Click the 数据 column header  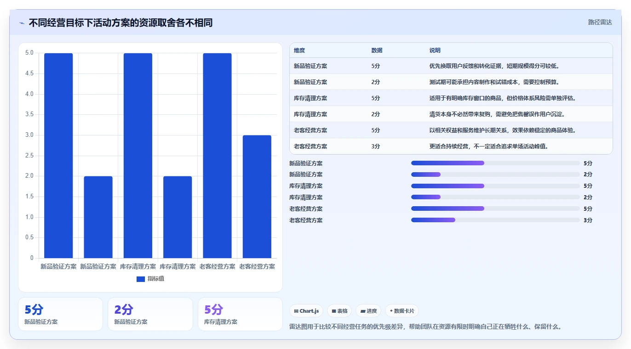coord(377,51)
